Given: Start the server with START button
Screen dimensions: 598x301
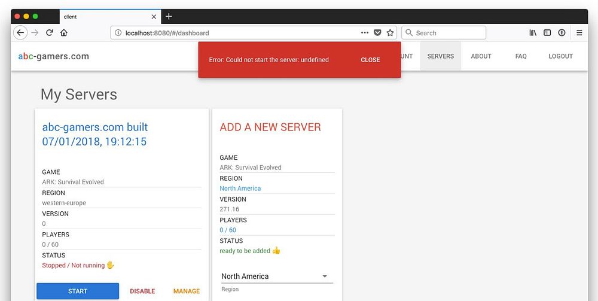Looking at the screenshot, I should 78,291.
